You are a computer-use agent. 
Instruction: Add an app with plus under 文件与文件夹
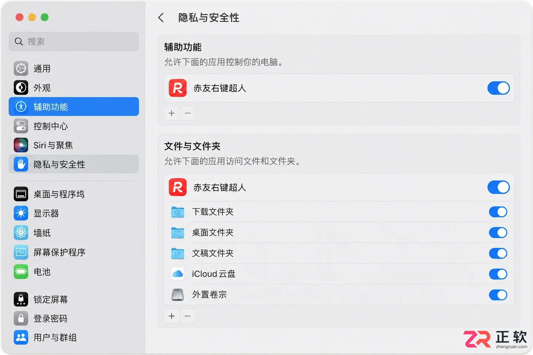(172, 316)
